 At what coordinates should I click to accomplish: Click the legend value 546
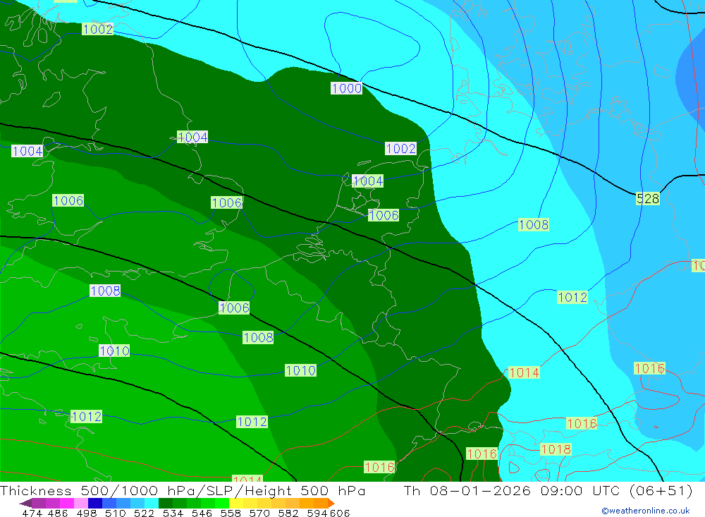(202, 513)
